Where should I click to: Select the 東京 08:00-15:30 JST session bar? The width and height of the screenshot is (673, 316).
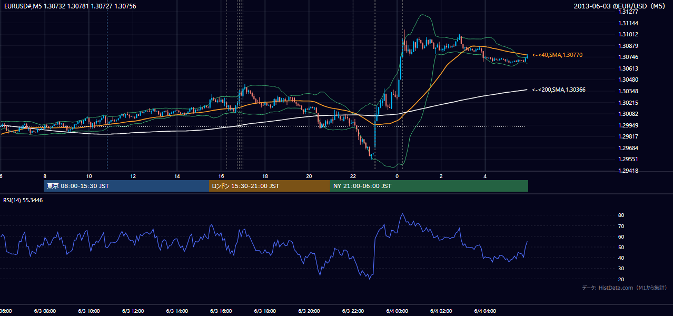pos(126,186)
